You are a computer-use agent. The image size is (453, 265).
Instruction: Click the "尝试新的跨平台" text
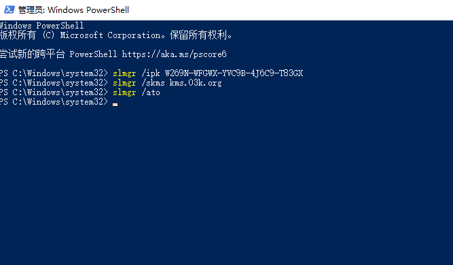(32, 54)
